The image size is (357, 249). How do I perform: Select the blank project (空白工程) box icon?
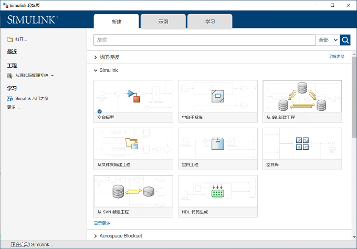pyautogui.click(x=218, y=143)
